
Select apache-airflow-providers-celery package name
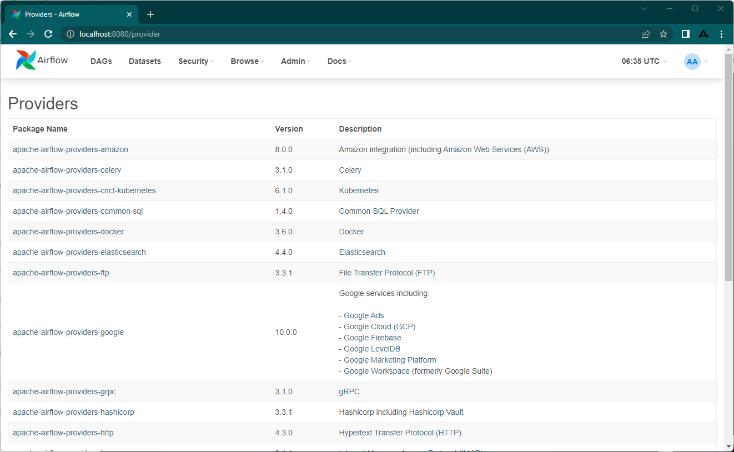pos(67,170)
